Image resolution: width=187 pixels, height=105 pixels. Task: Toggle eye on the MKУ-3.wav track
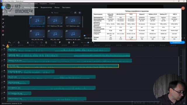click(4, 49)
